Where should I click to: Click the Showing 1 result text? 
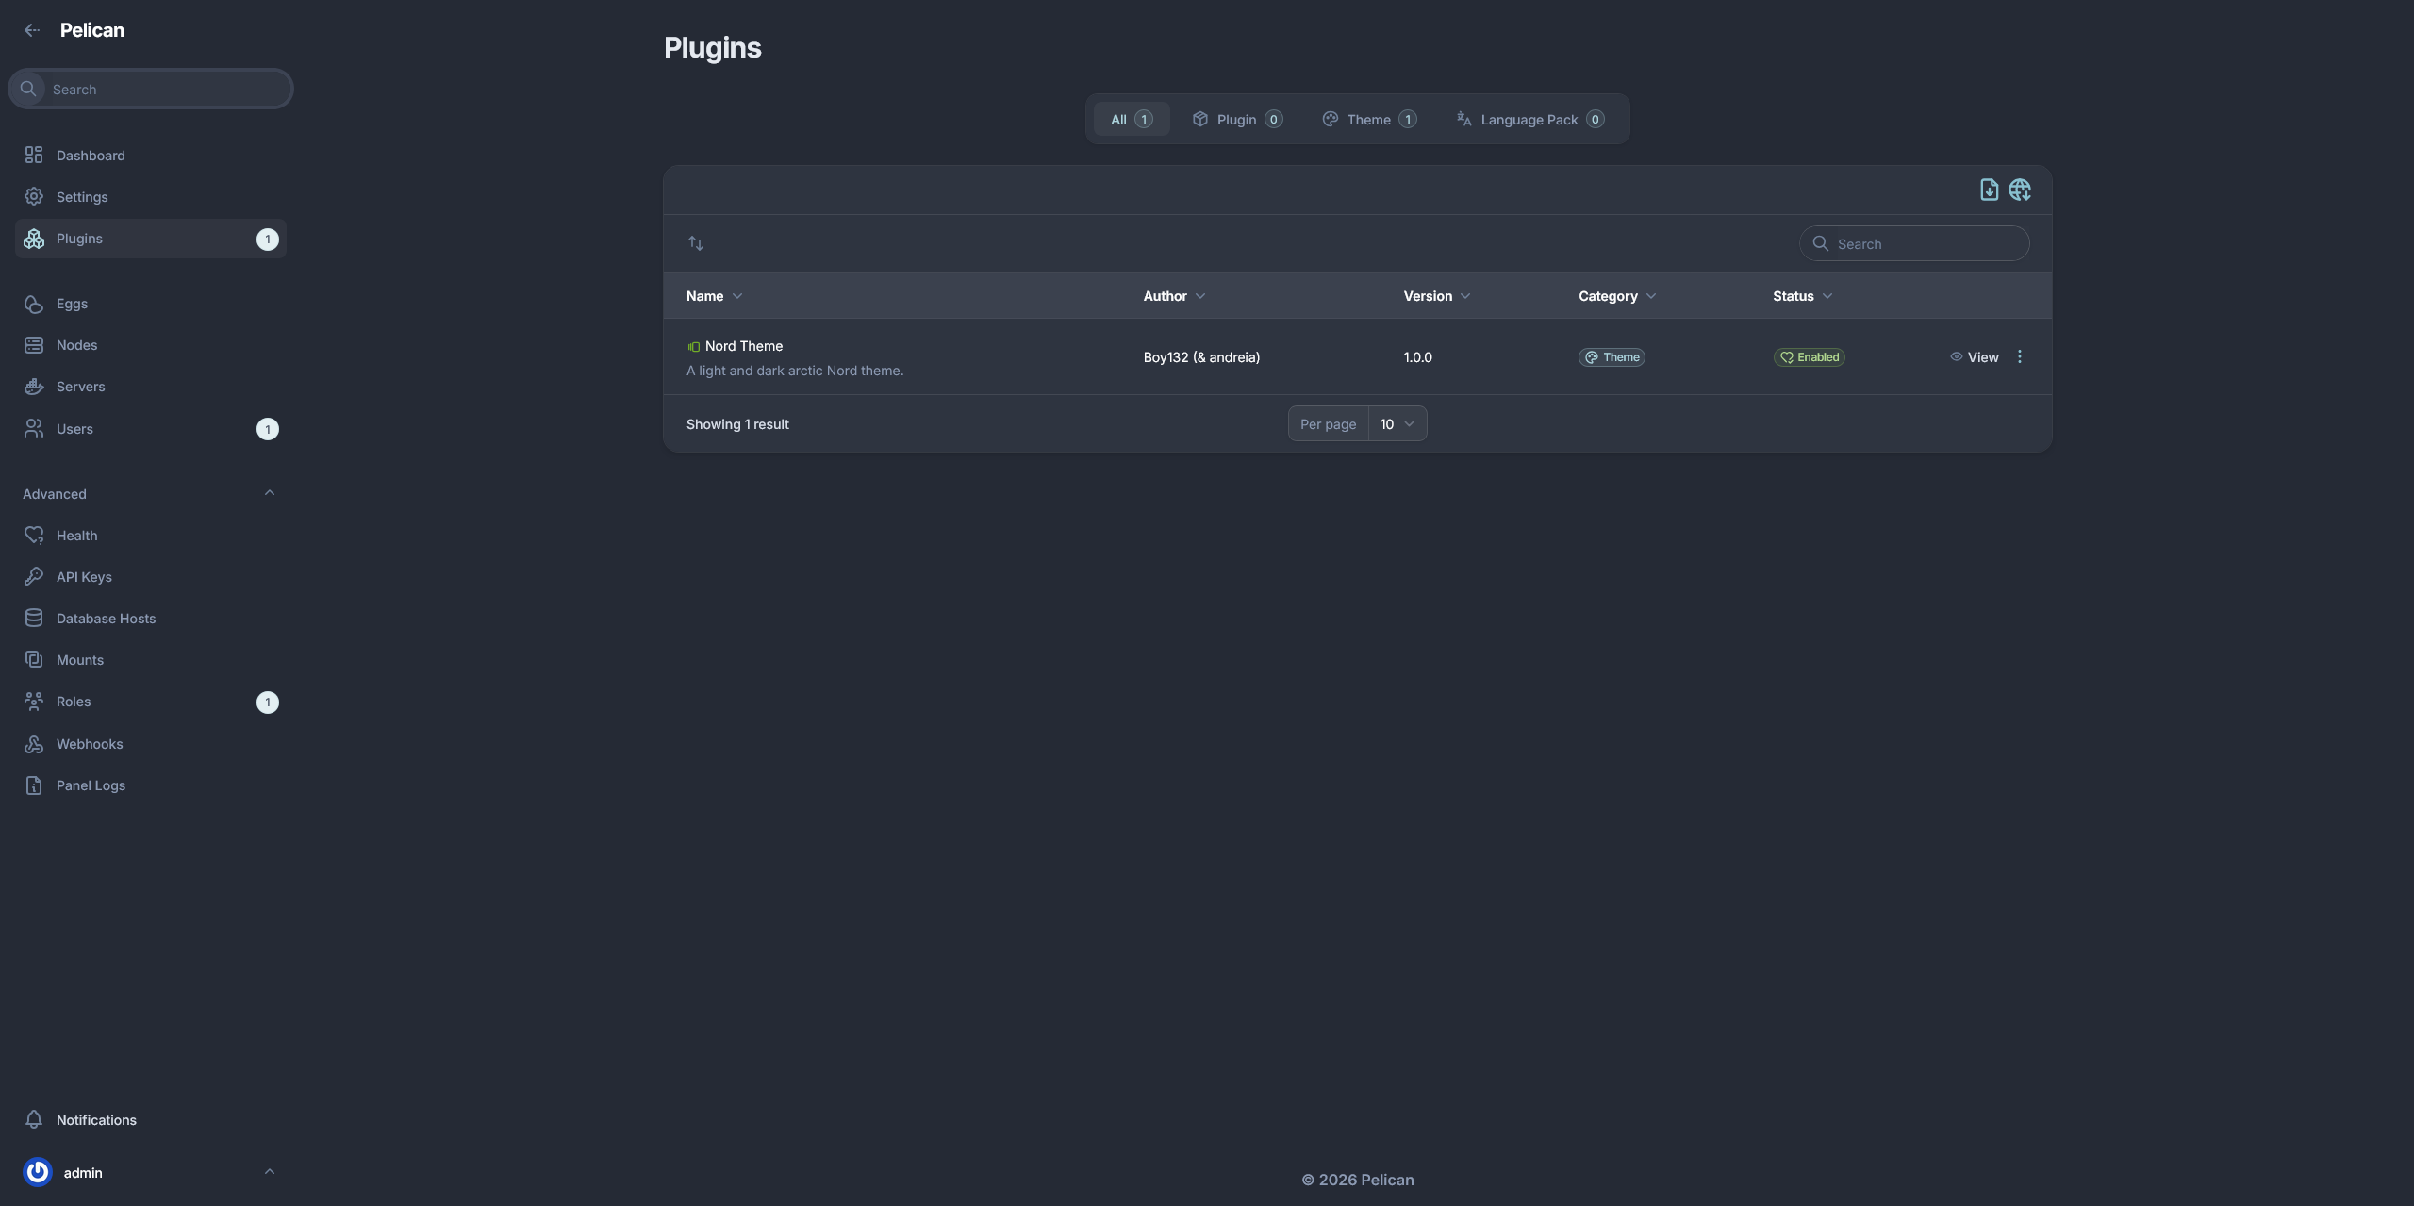[737, 424]
